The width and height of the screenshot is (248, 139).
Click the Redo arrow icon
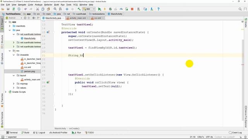[x=31, y=9]
